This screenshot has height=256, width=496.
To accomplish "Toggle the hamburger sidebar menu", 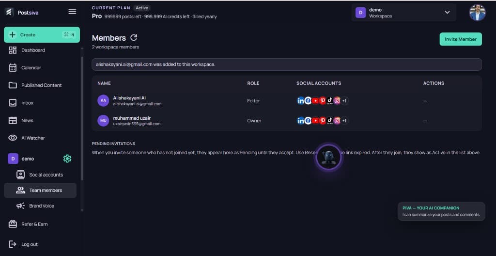I will tap(72, 12).
